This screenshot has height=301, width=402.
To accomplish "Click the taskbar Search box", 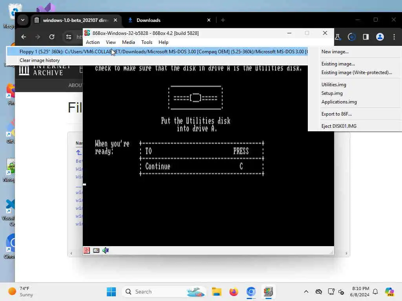I will (164, 292).
